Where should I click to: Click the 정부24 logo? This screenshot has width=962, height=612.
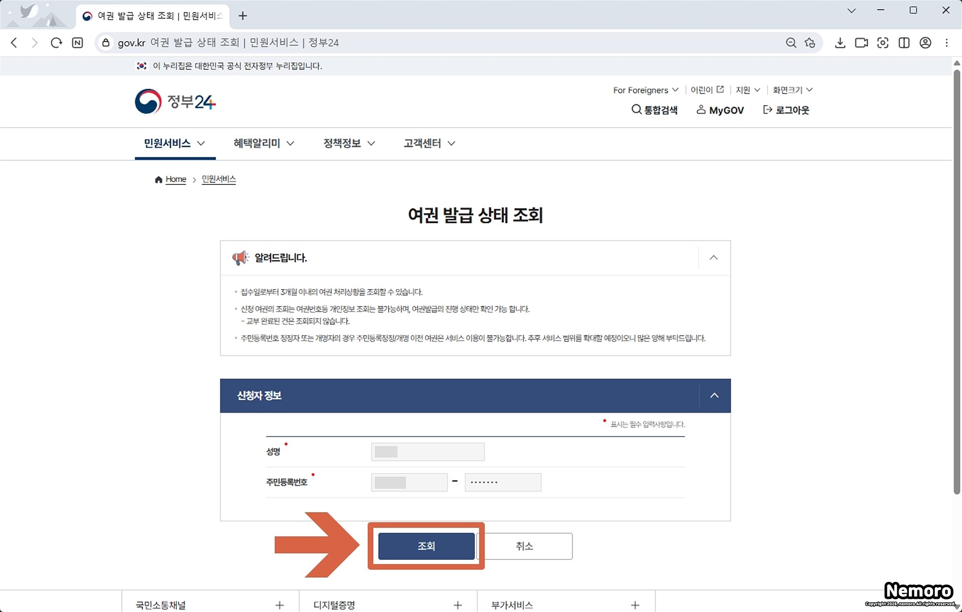(175, 101)
